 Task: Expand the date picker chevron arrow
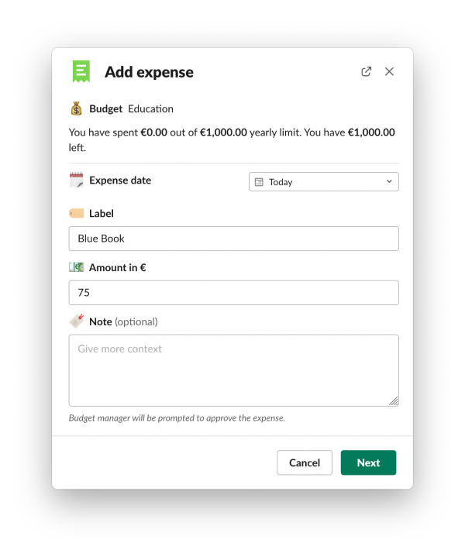click(x=389, y=182)
